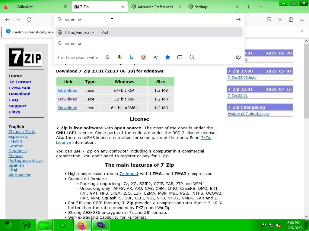Viewport: 309px width, 231px height.
Task: Search this time with Wikipedia icon
Action: [155, 57]
